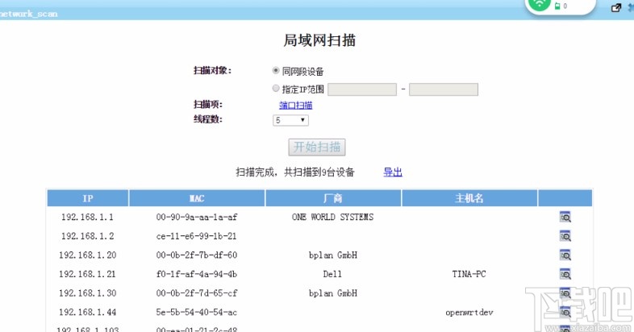This screenshot has height=332, width=634.
Task: Click the end IP range input field
Action: tap(443, 89)
